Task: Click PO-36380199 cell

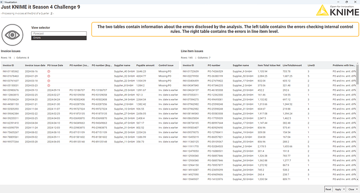Action: (215, 76)
